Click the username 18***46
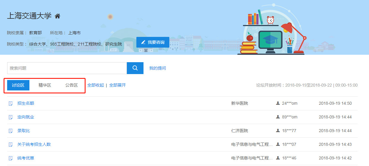 point(289,158)
